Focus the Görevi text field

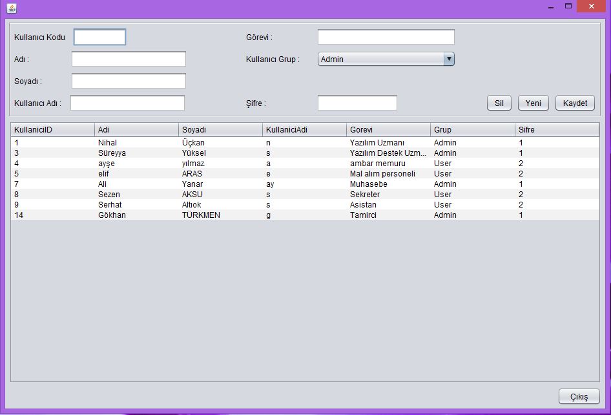(x=386, y=37)
